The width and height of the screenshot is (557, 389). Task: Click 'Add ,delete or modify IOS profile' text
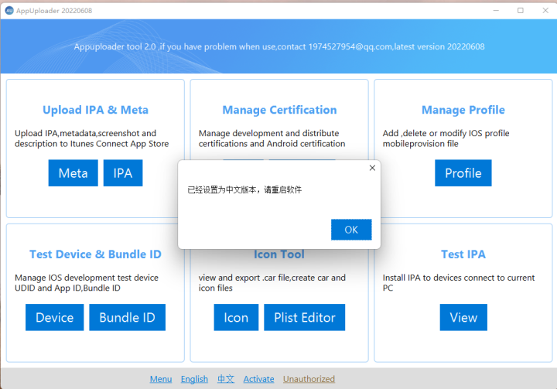tap(446, 138)
